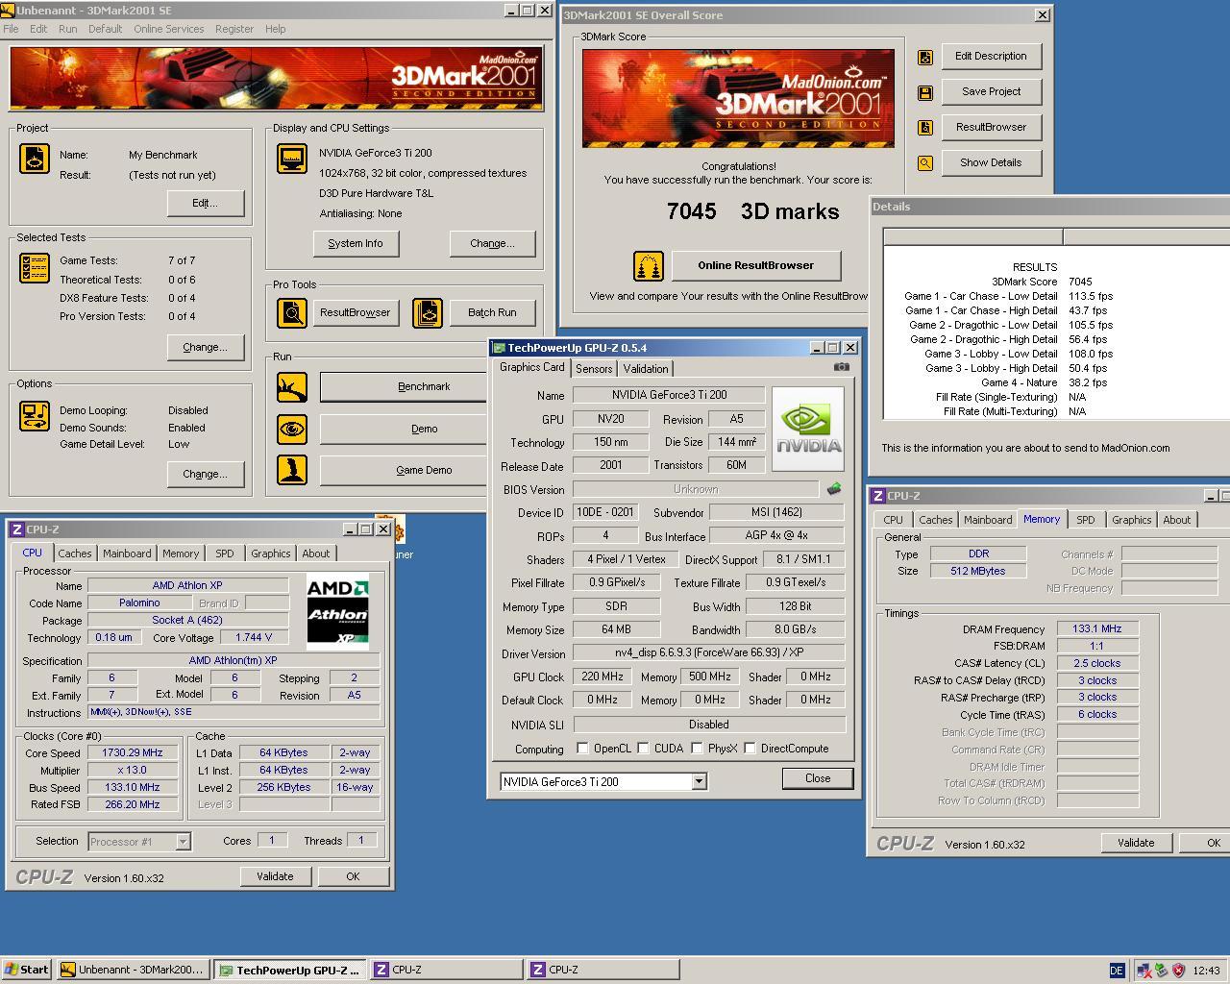Click the Save Project button
The image size is (1230, 984).
[x=991, y=92]
